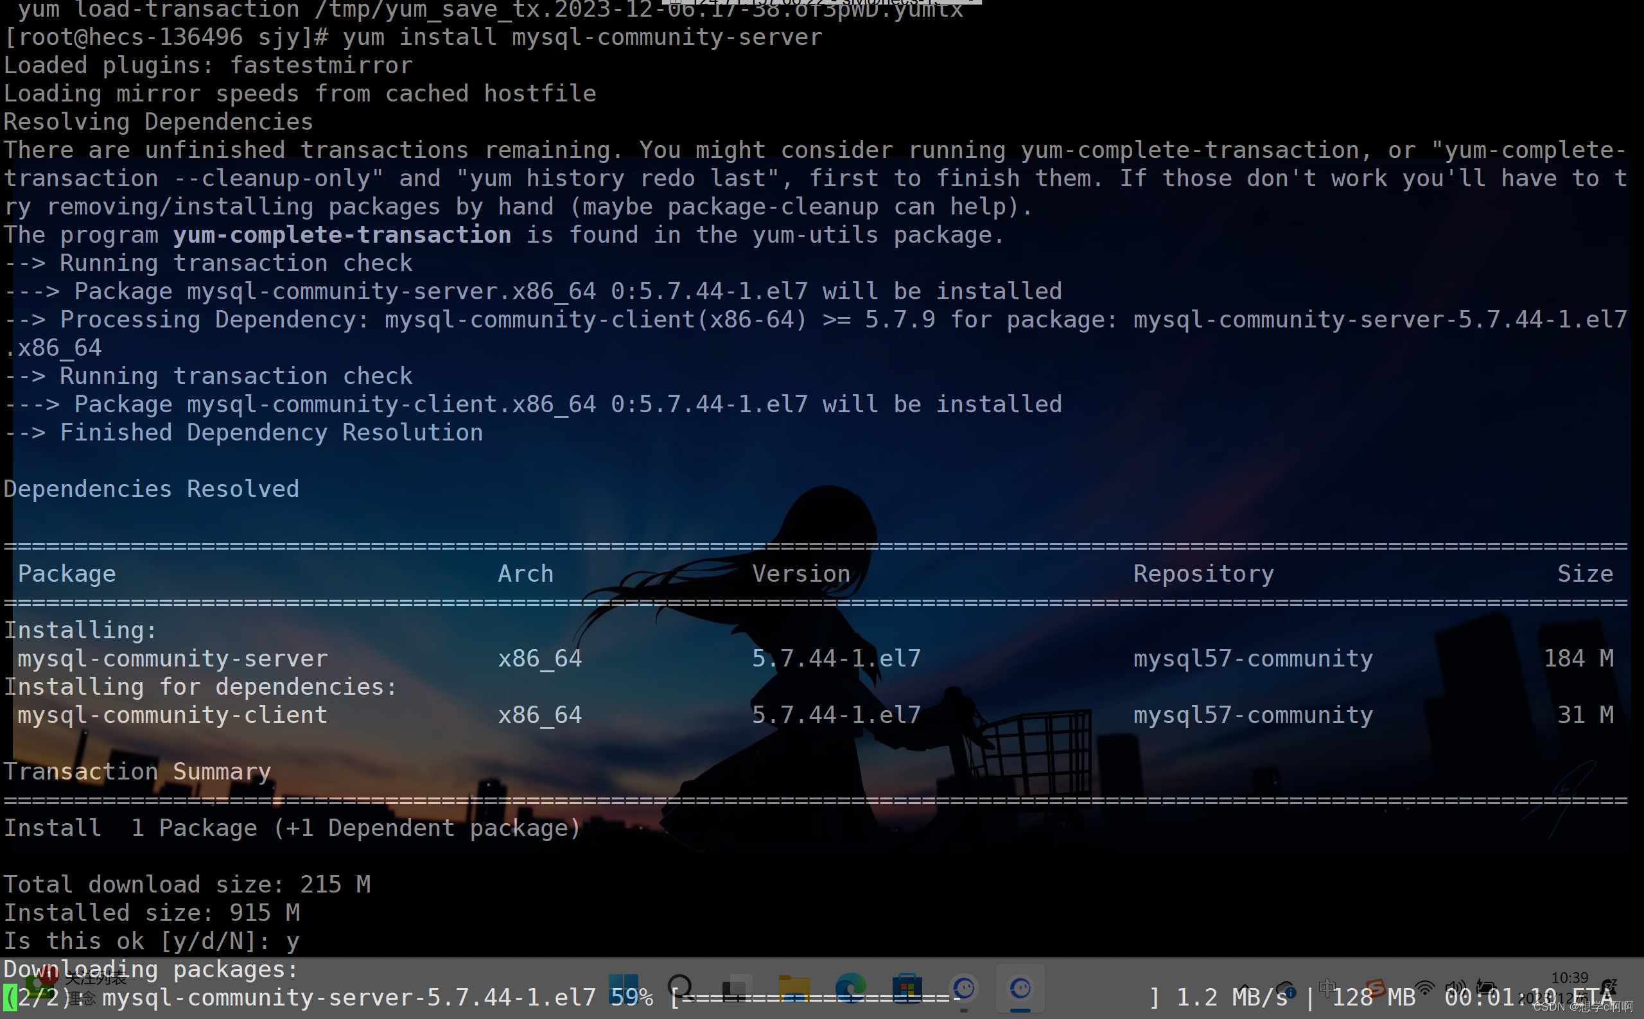
Task: Click the Repository column header
Action: [x=1203, y=573]
